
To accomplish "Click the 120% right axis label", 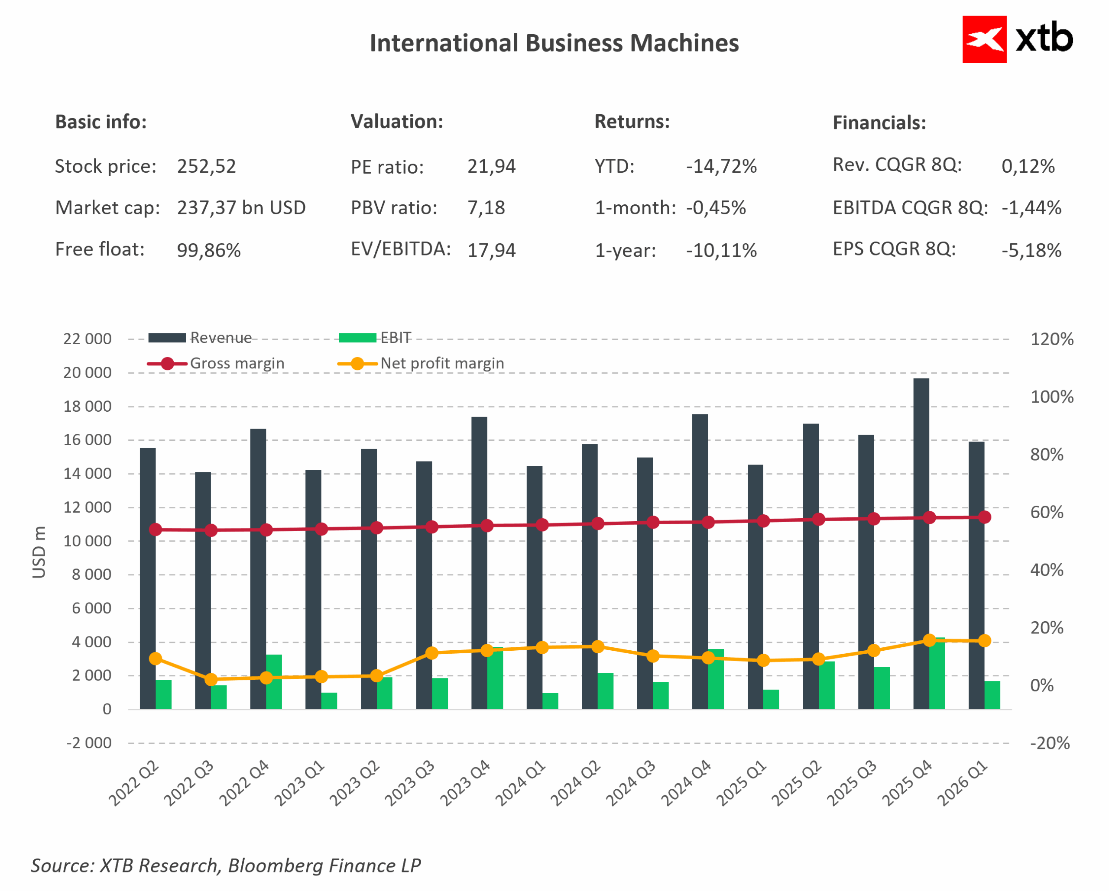I will pyautogui.click(x=1052, y=339).
